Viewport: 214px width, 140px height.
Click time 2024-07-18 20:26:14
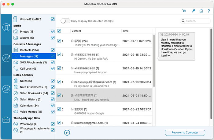(x=137, y=82)
